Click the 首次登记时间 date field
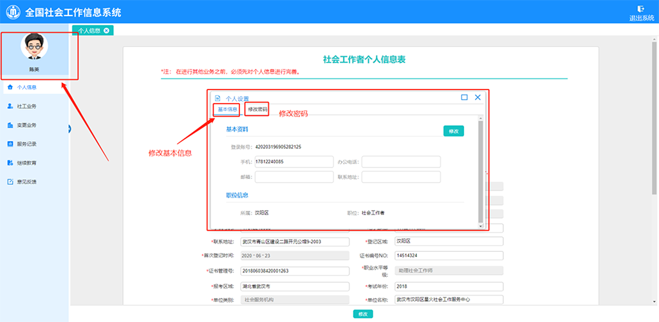The width and height of the screenshot is (659, 322). (x=295, y=256)
